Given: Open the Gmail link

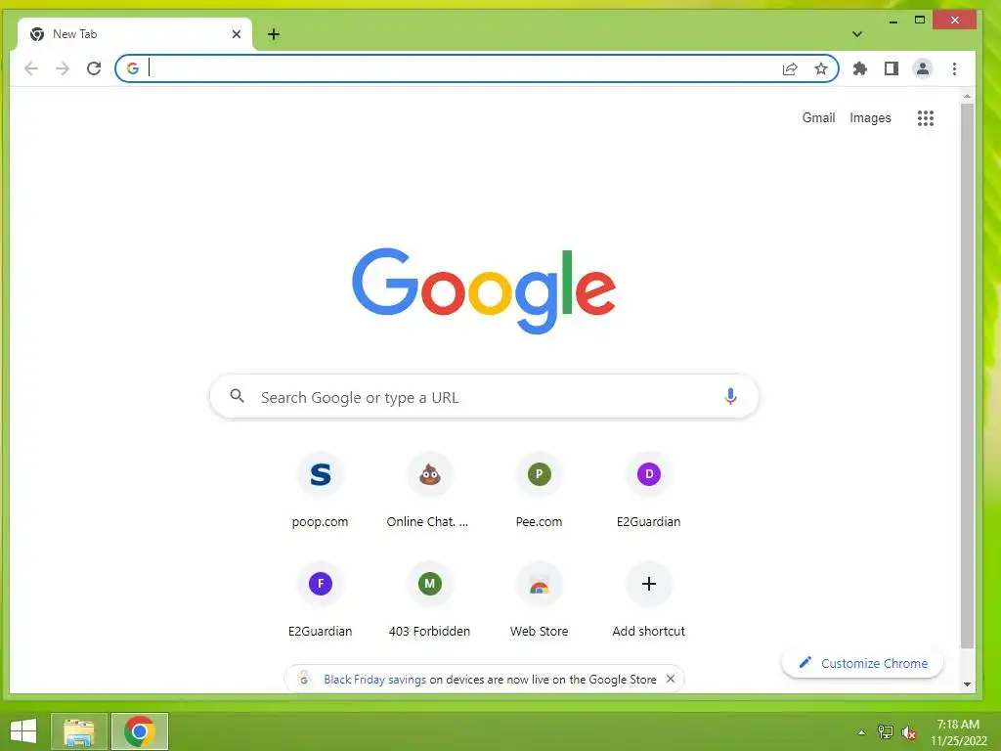Looking at the screenshot, I should (818, 118).
